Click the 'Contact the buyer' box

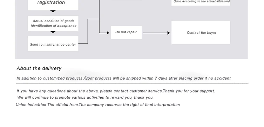201,32
